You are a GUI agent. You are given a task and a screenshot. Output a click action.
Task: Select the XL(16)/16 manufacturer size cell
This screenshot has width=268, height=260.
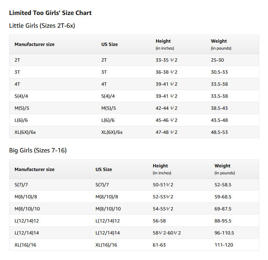25,245
